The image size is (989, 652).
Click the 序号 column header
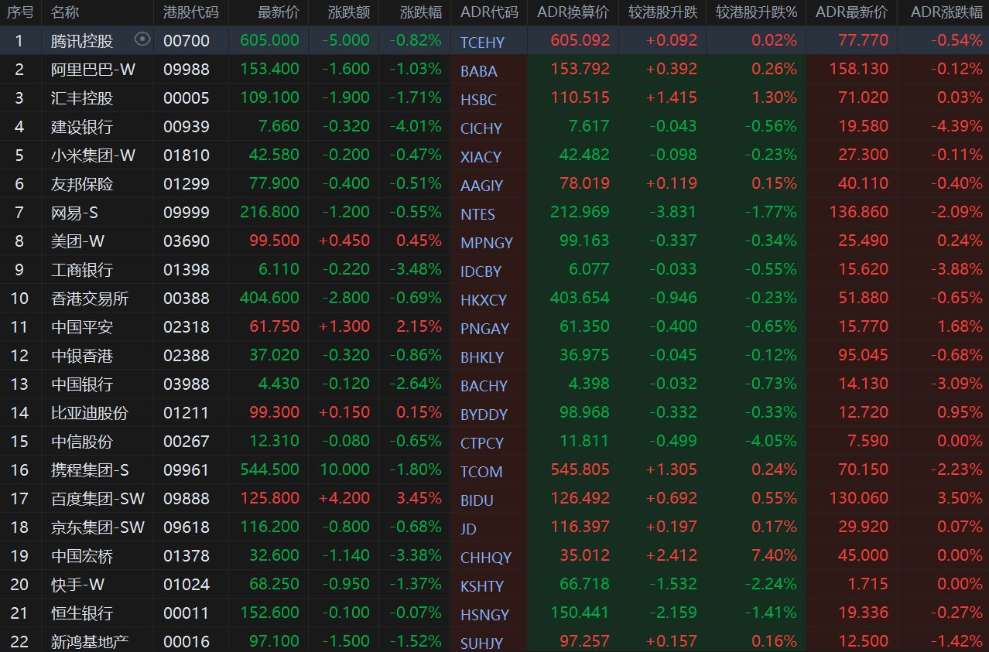click(x=20, y=12)
